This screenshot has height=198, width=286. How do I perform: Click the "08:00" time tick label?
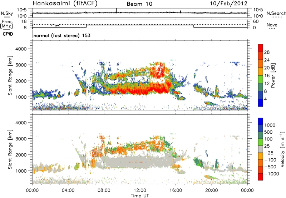104,190
